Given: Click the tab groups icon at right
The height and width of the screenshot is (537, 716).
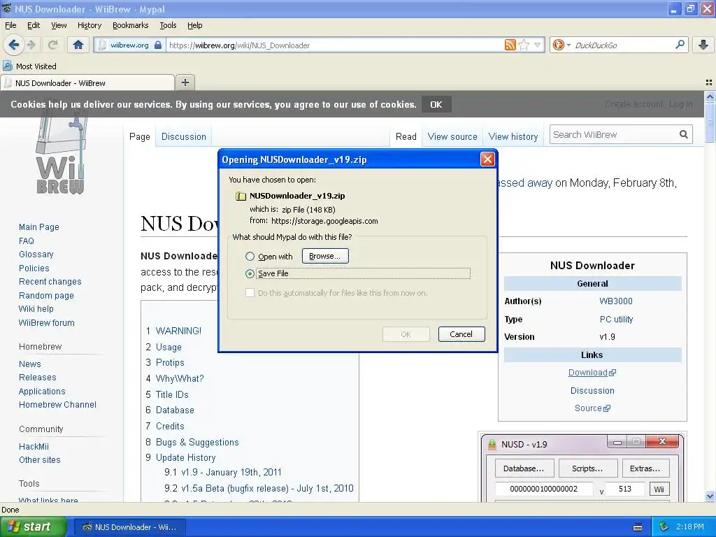Looking at the screenshot, I should [709, 83].
